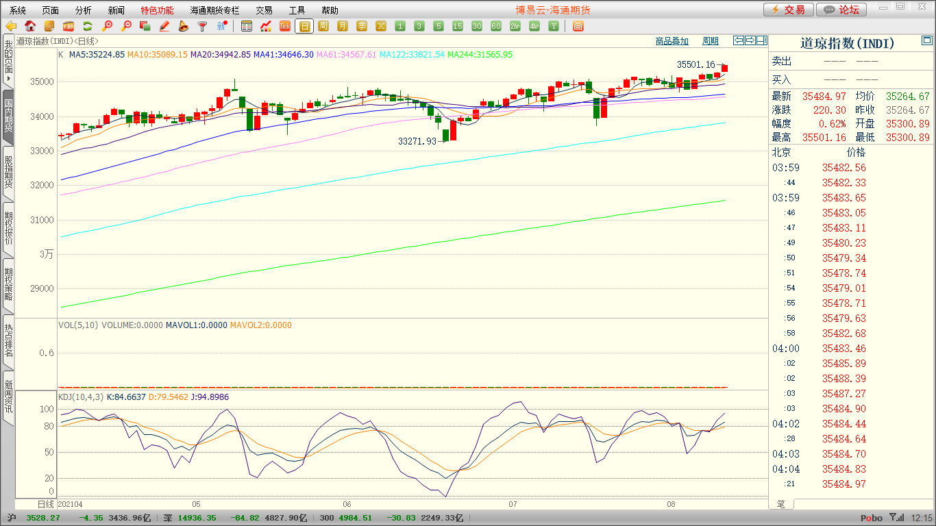Open the 新闻 menu

click(x=116, y=10)
